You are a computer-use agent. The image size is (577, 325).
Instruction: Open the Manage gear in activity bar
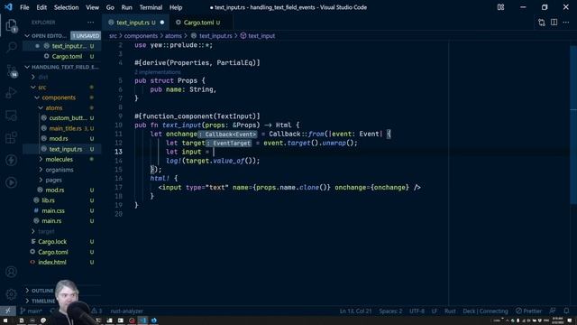point(11,294)
